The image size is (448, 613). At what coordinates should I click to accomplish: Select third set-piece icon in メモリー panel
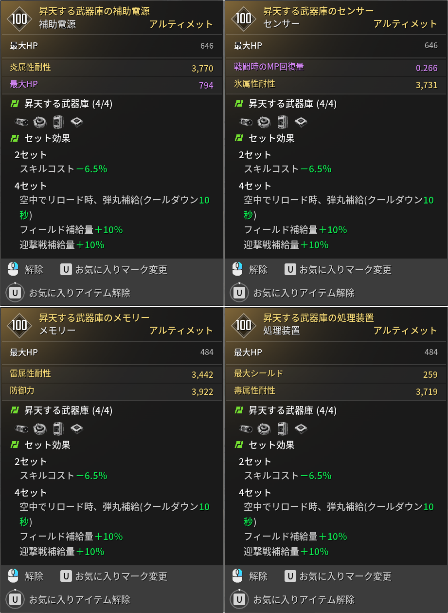click(58, 428)
